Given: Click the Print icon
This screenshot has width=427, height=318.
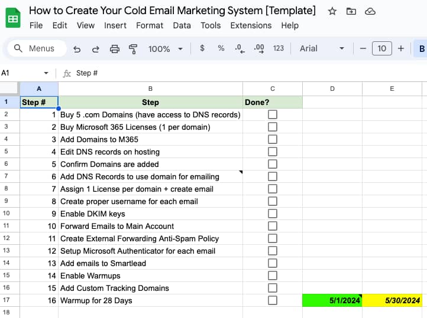Looking at the screenshot, I should (114, 49).
